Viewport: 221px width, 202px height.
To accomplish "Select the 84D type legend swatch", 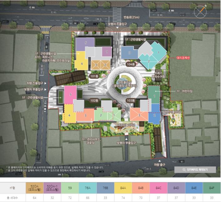I will [x=176, y=188].
